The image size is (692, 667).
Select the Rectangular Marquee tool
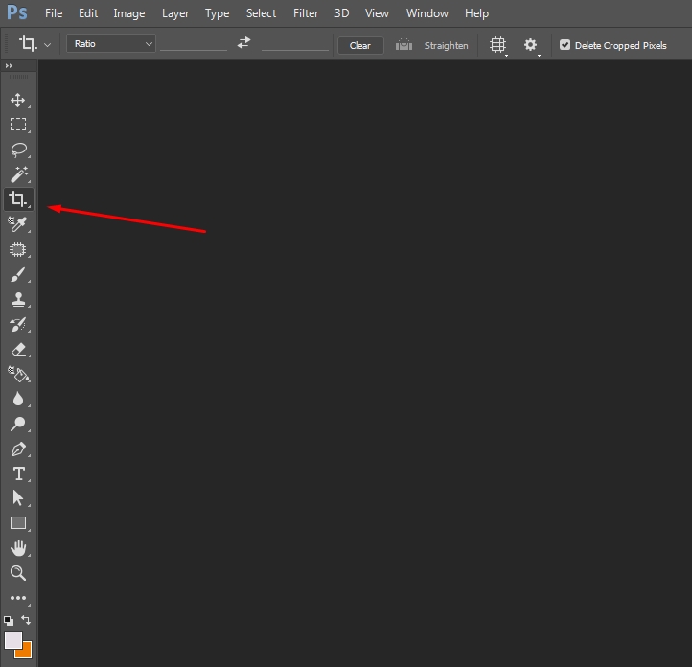point(18,125)
